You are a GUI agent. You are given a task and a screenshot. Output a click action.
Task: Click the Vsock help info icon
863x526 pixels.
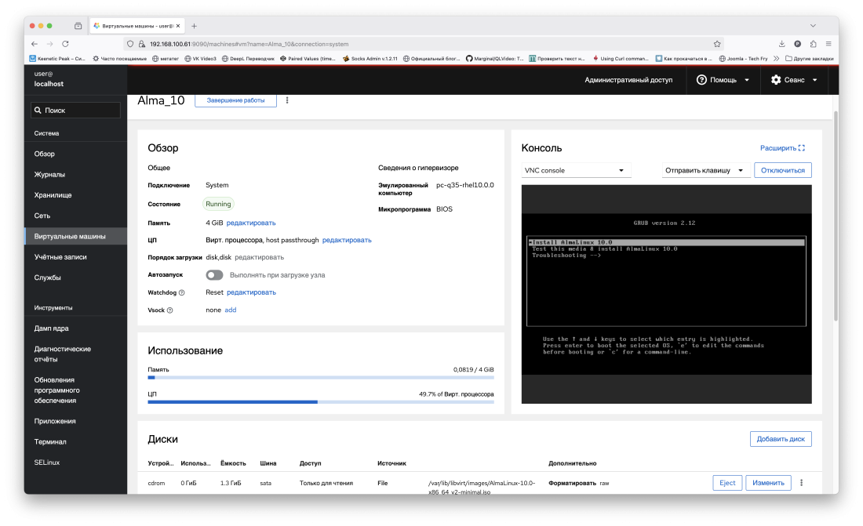(x=169, y=310)
